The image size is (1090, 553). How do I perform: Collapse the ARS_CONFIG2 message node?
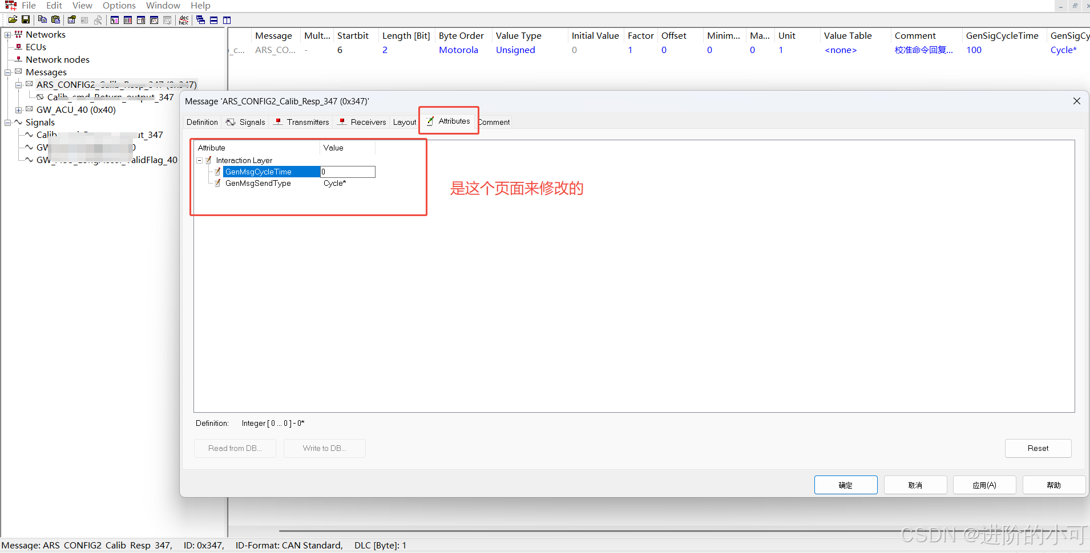[x=19, y=85]
